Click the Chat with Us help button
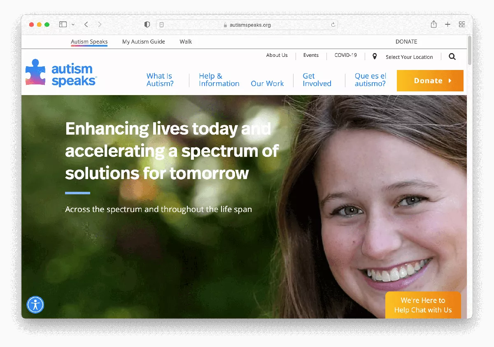Viewport: 494px width, 347px height. coord(423,305)
